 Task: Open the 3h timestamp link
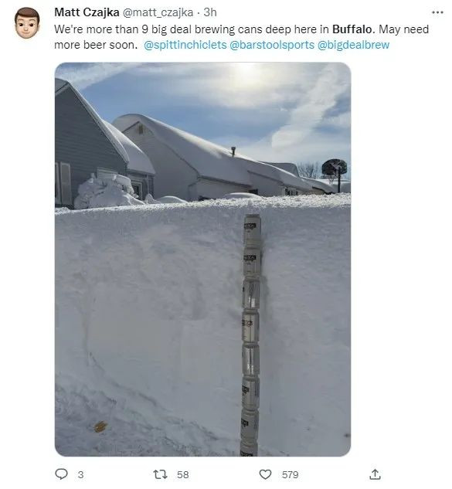[210, 12]
